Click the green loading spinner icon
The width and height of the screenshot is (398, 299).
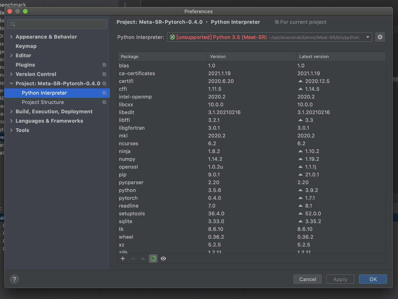pyautogui.click(x=153, y=259)
